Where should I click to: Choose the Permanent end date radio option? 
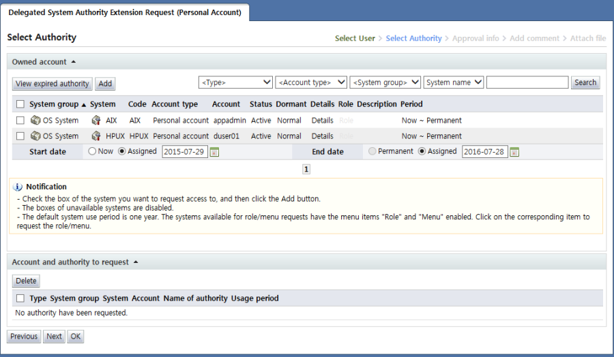click(372, 151)
